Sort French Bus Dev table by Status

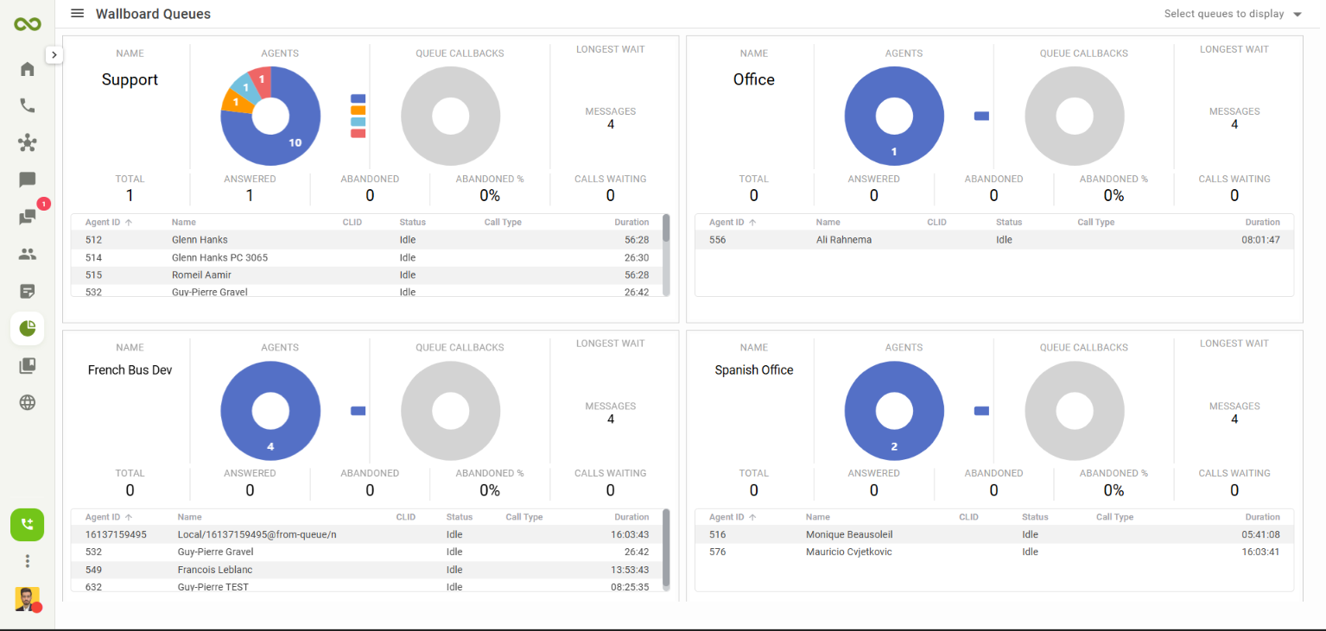point(460,517)
